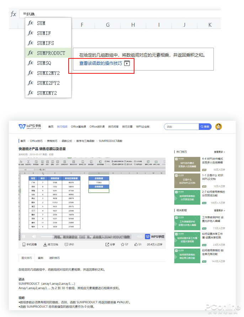244x317 pixels.
Task: Switch to the 案例 tab
Action: 41,258
